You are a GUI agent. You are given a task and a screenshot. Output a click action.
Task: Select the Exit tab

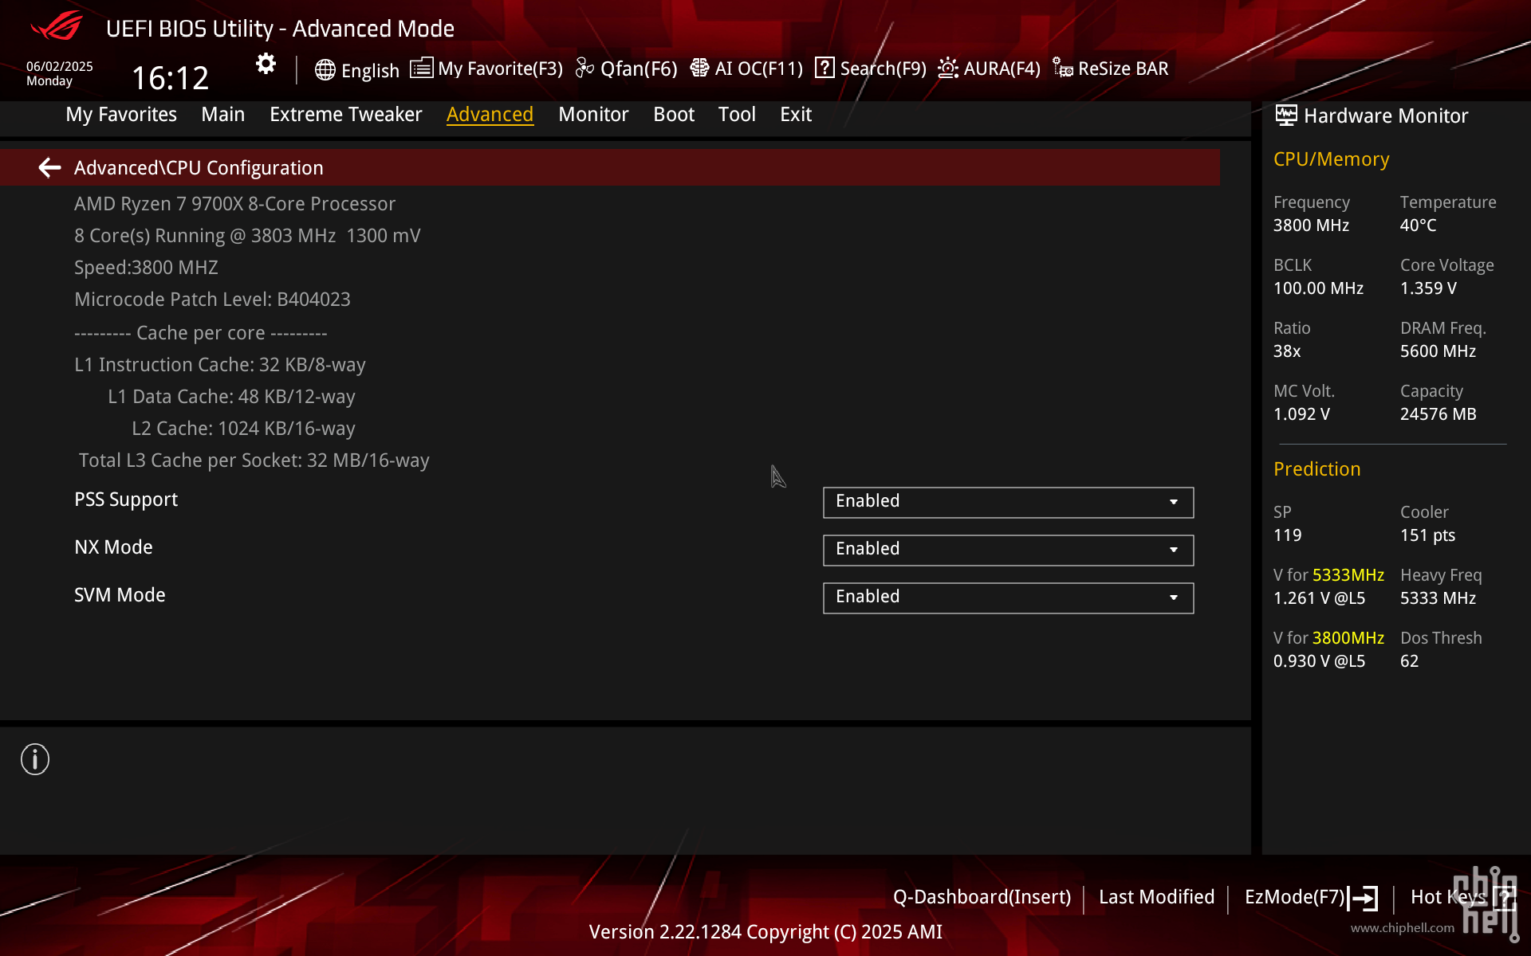pyautogui.click(x=796, y=114)
